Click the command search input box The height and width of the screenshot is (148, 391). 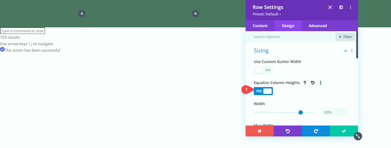point(22,31)
